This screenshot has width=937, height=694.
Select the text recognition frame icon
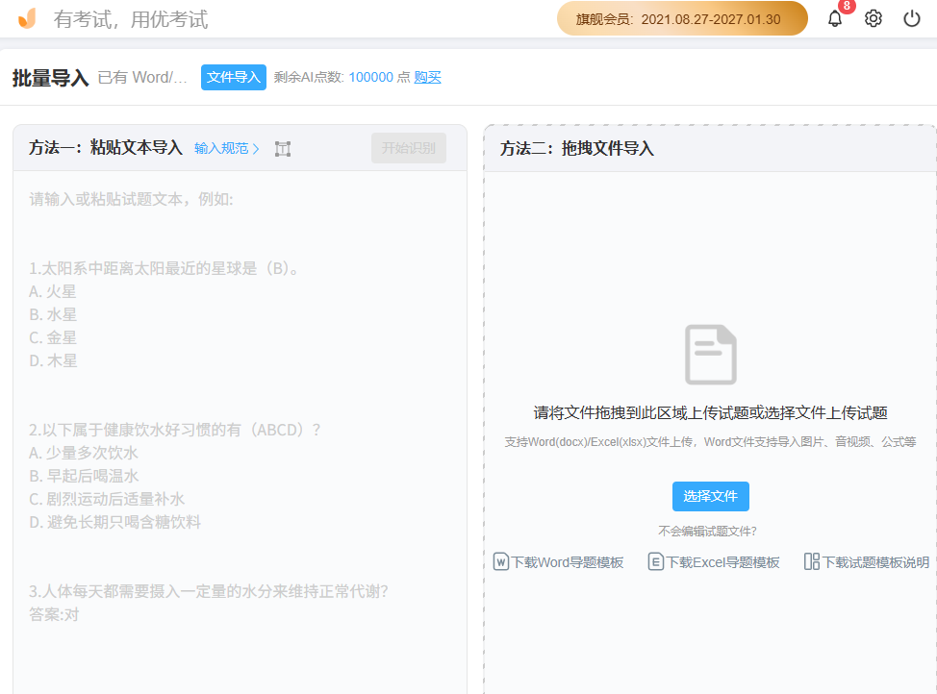pyautogui.click(x=282, y=148)
